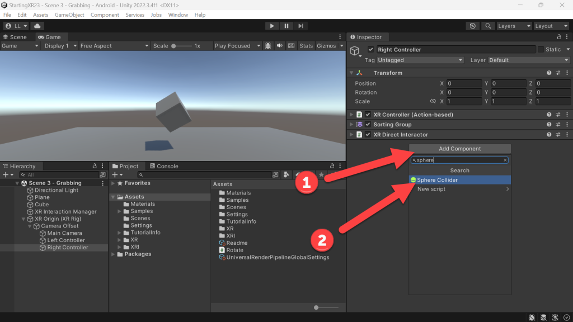Click the Add Component button
Screen dimensions: 573x322
click(460, 149)
